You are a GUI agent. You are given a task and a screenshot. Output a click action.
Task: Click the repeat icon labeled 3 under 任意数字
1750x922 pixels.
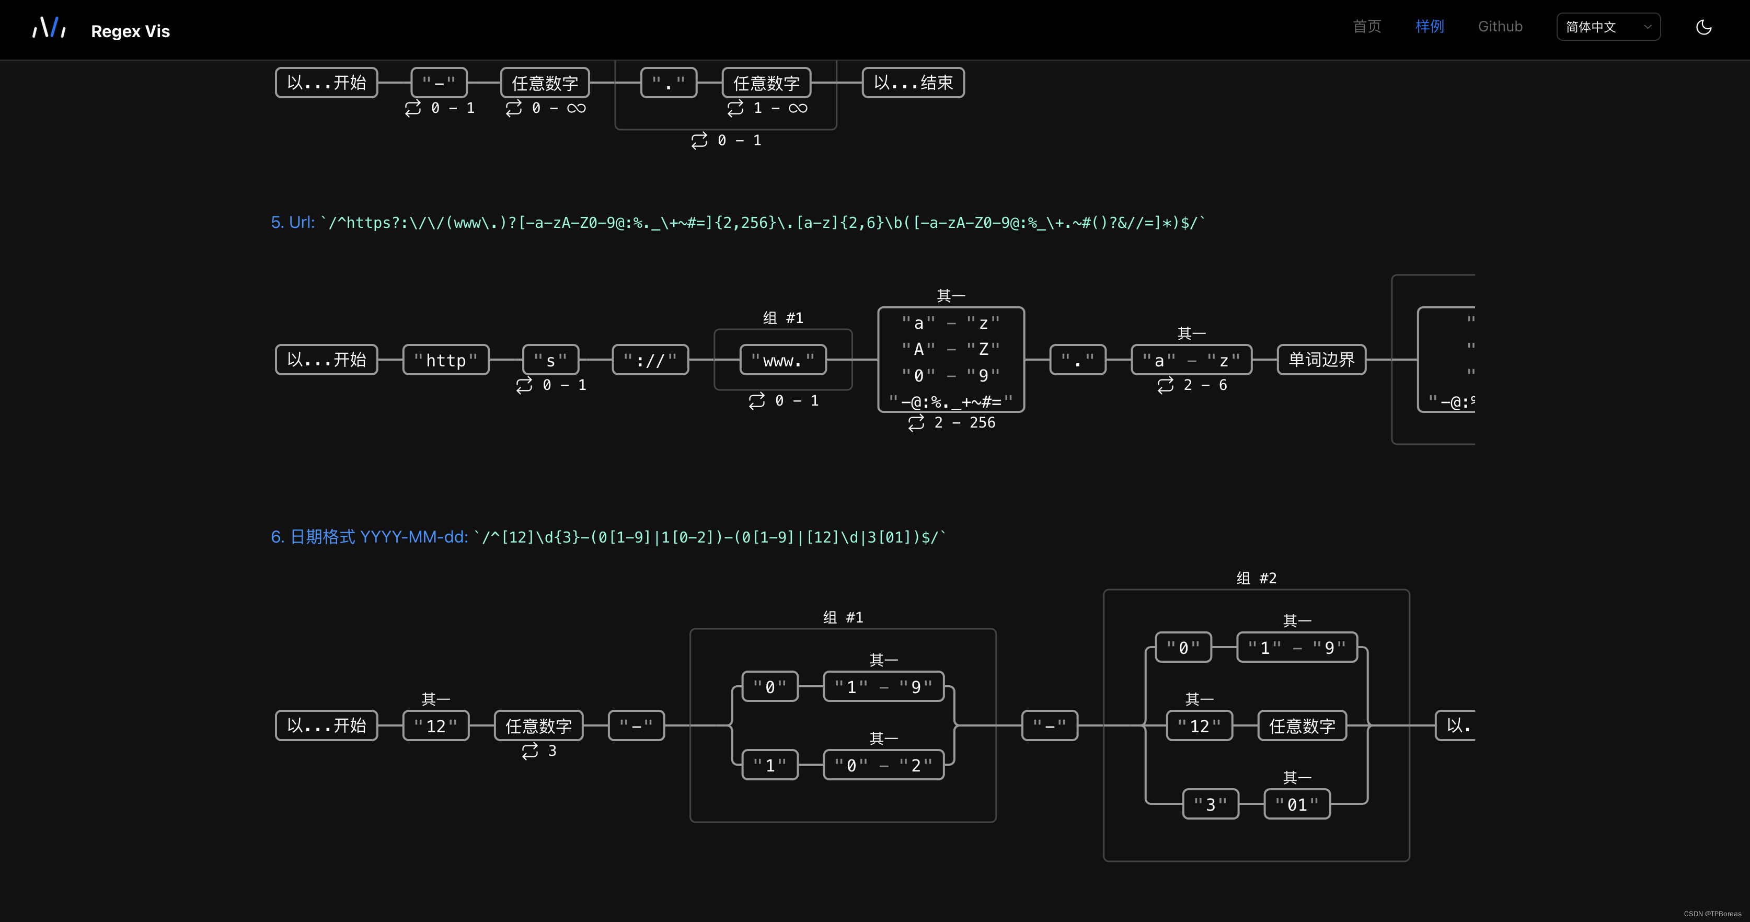click(x=530, y=751)
